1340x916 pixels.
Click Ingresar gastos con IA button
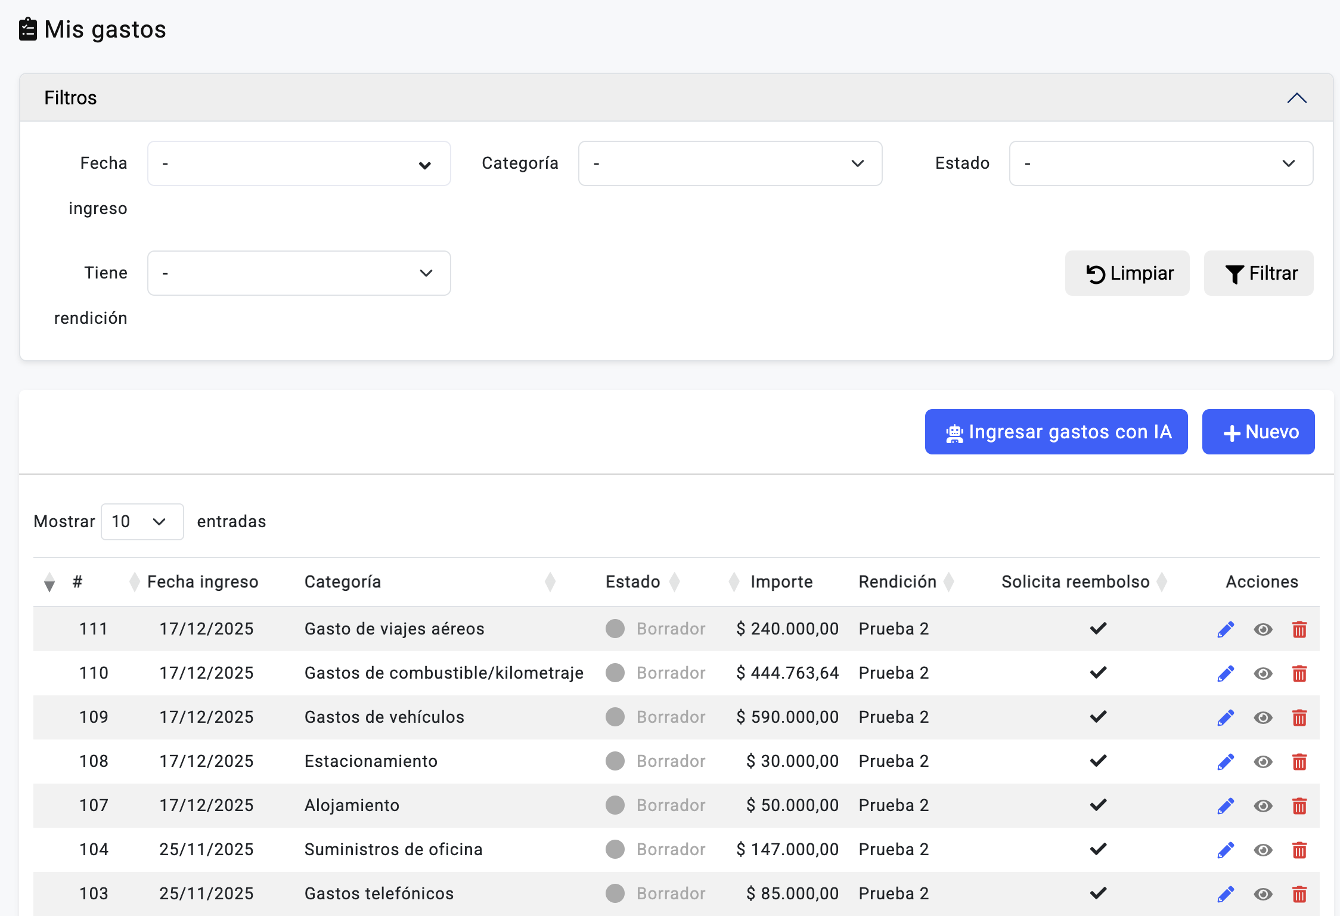click(x=1056, y=432)
